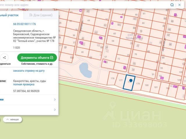Image resolution: width=186 pixels, height=139 pixels.
Task: Open the Дом (здание) tab
Action: pos(41,15)
